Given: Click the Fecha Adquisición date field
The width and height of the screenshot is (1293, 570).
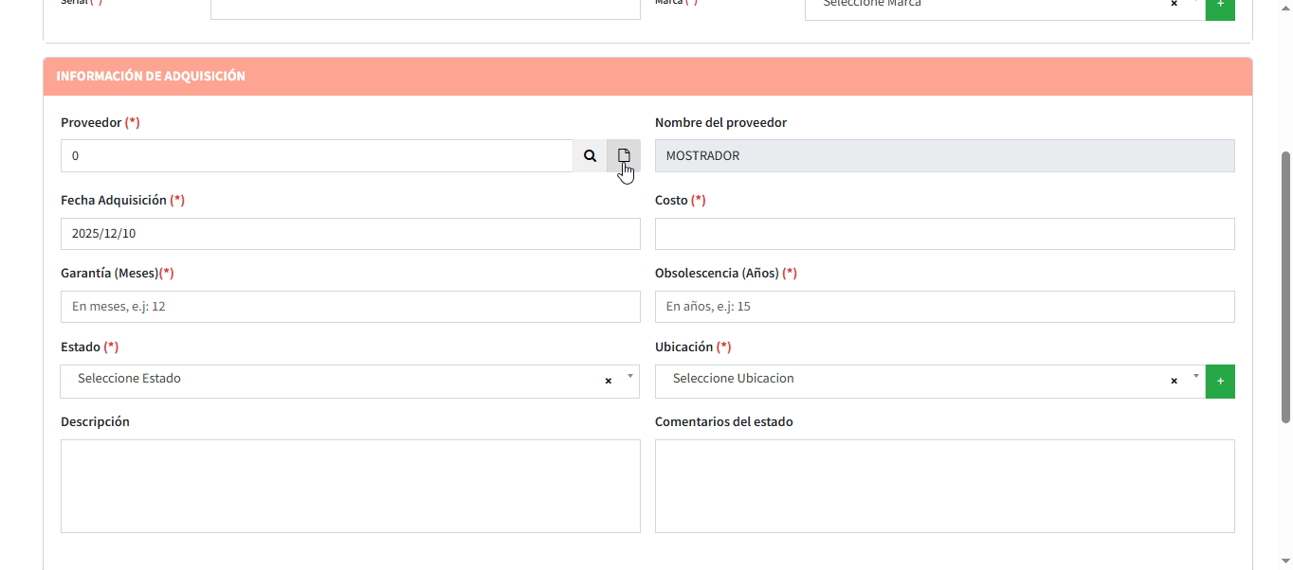Looking at the screenshot, I should point(350,234).
